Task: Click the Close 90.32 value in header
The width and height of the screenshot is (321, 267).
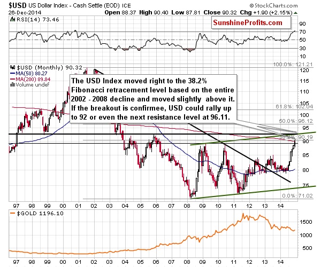Action: [x=220, y=13]
